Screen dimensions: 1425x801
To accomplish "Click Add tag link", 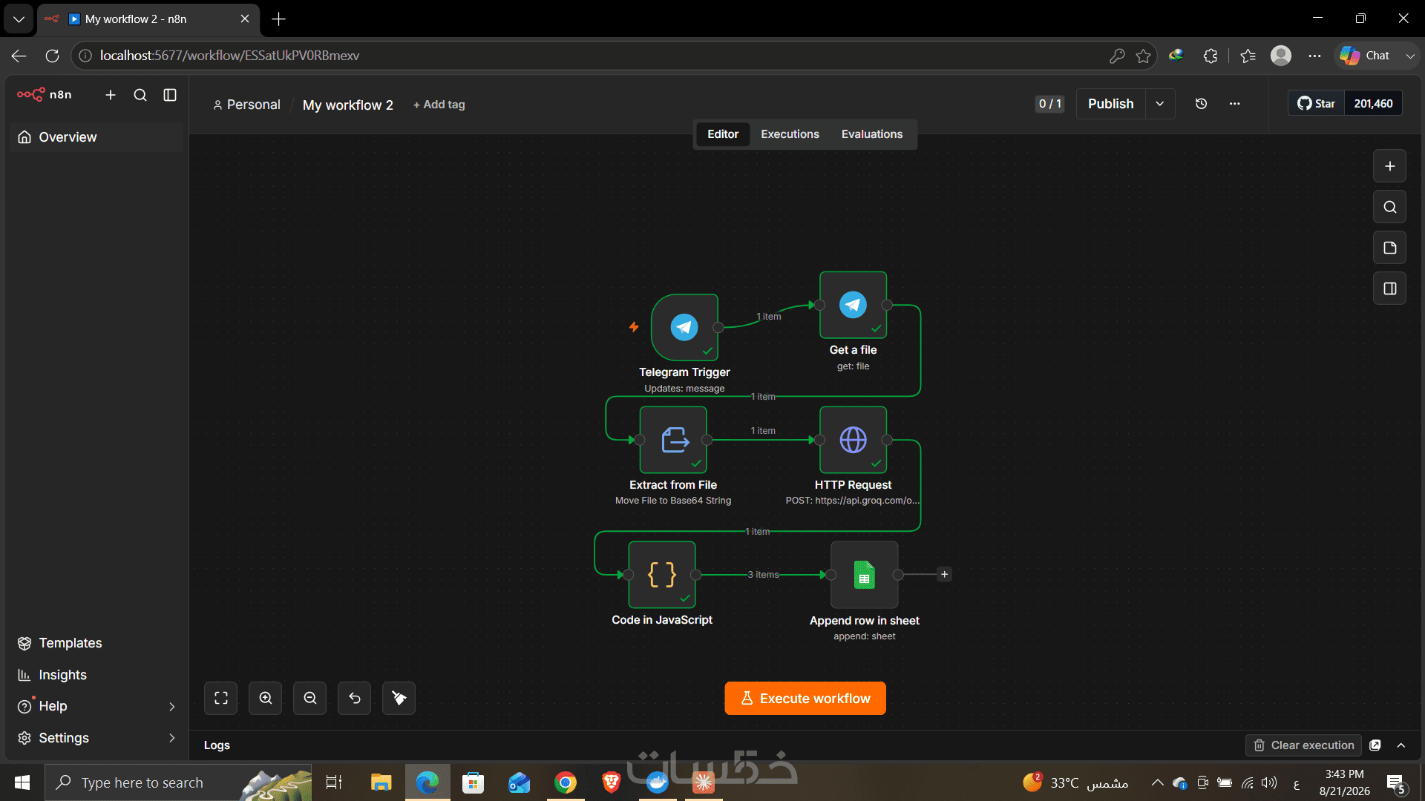I will click(439, 105).
